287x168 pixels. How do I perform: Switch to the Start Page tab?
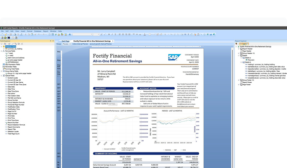pos(65,41)
